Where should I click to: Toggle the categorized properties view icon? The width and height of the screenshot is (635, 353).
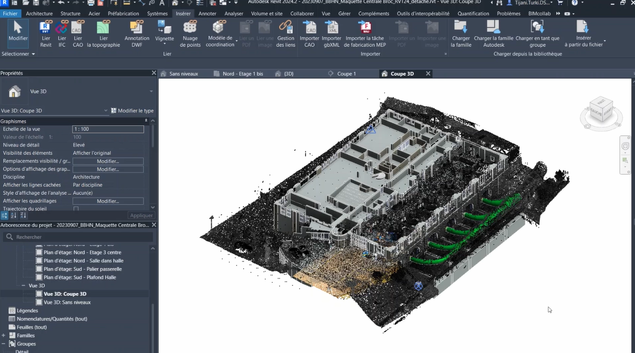(x=4, y=215)
